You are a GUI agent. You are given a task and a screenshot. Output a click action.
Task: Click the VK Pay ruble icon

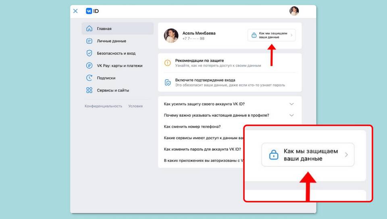[89, 66]
